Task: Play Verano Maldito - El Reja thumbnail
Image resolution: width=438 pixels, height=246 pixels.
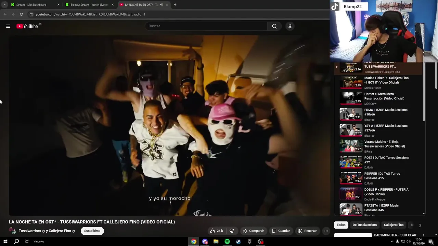Action: click(351, 146)
